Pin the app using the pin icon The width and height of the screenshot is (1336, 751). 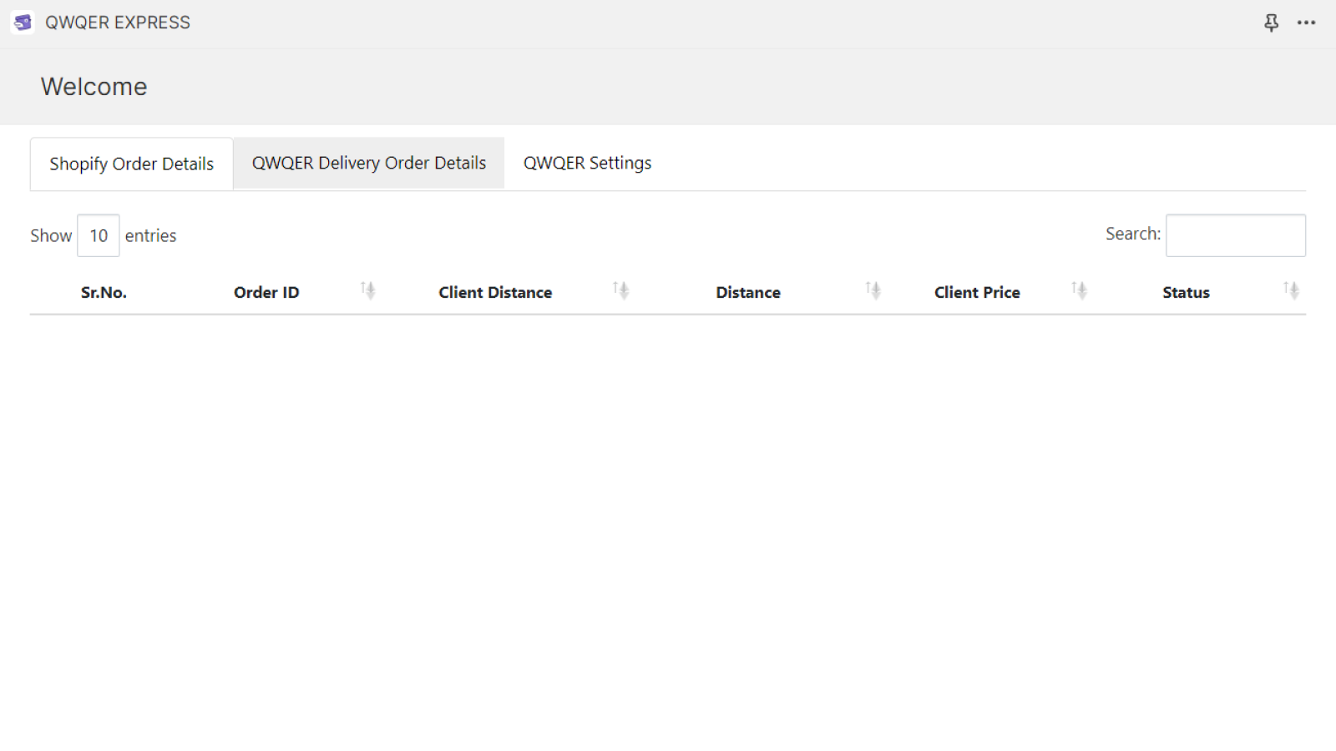click(x=1271, y=23)
